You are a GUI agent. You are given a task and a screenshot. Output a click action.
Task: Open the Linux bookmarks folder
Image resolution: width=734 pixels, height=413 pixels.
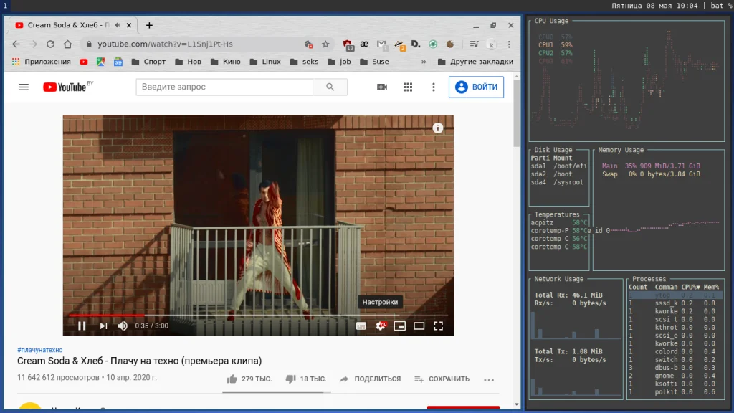pyautogui.click(x=265, y=62)
